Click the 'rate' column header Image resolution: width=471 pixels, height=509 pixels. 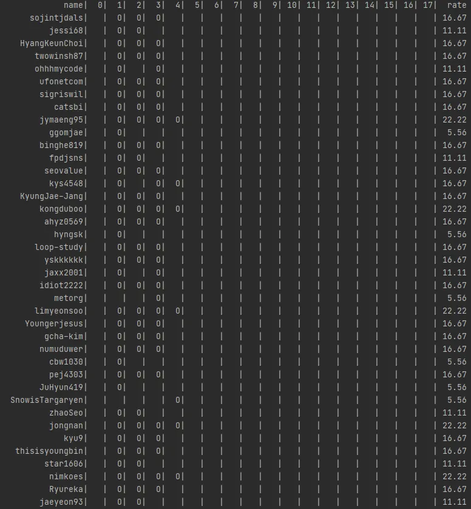456,5
